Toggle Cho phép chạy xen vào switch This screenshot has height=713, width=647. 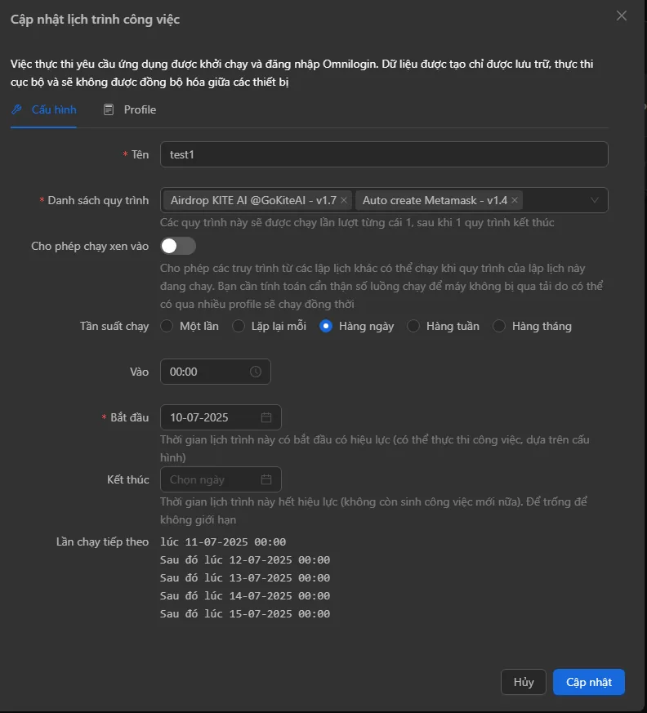point(178,246)
